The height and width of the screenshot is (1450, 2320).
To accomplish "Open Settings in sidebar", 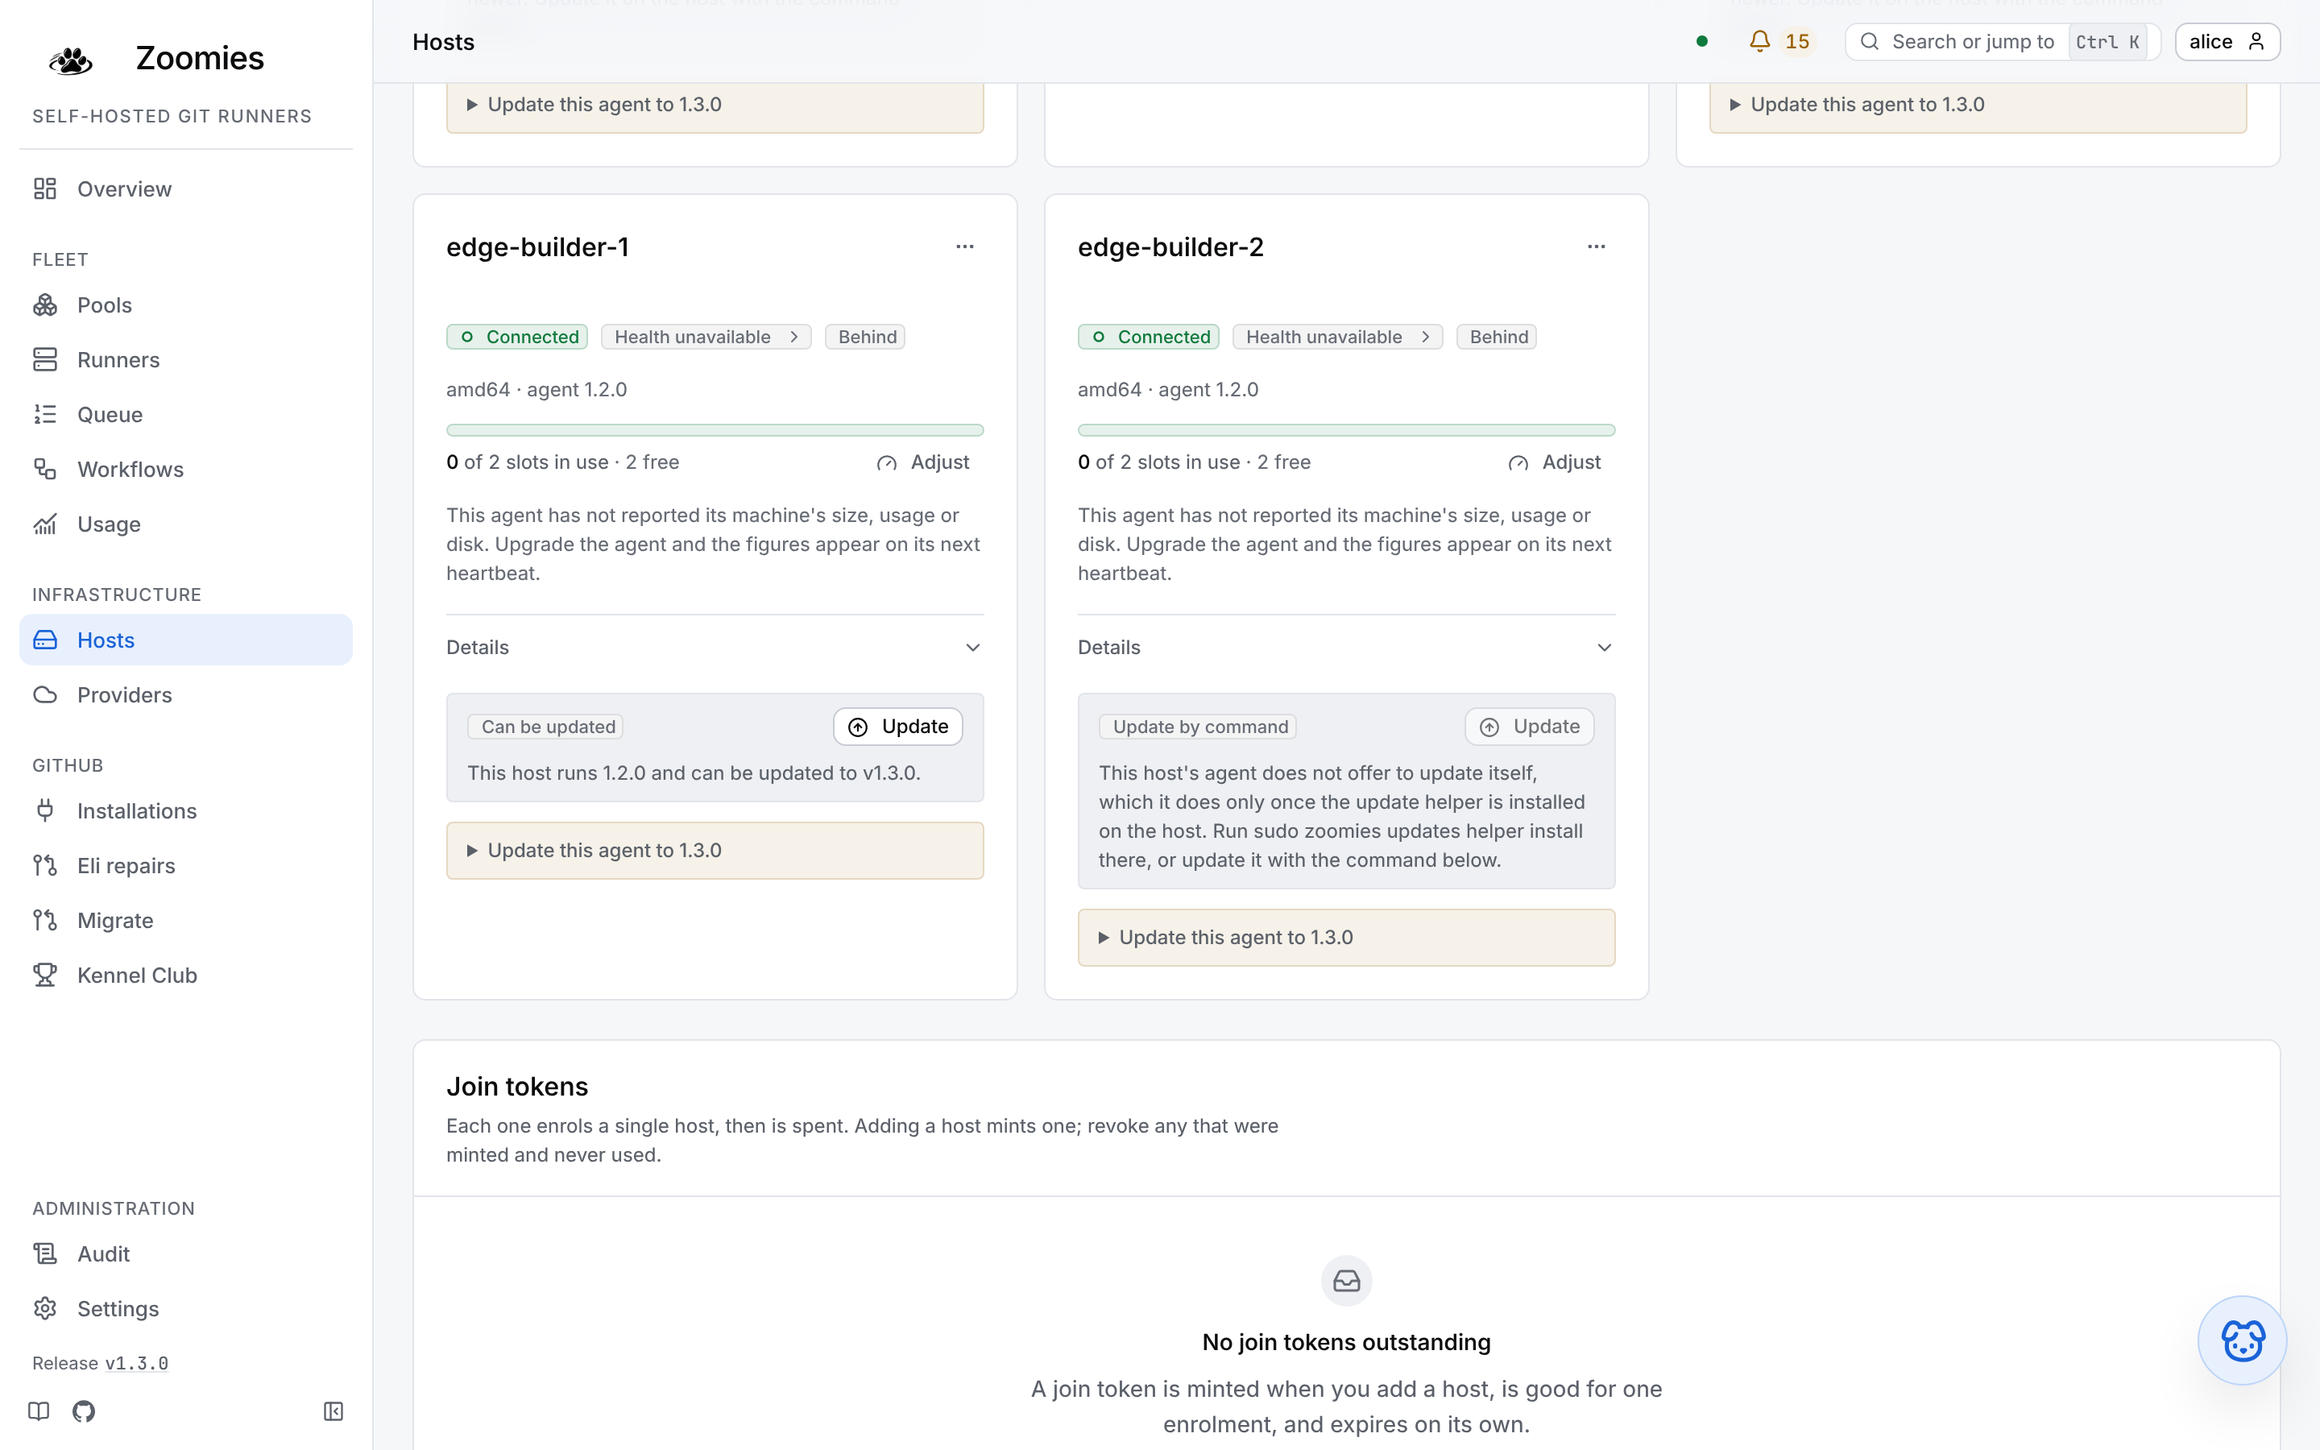I will [x=186, y=1308].
